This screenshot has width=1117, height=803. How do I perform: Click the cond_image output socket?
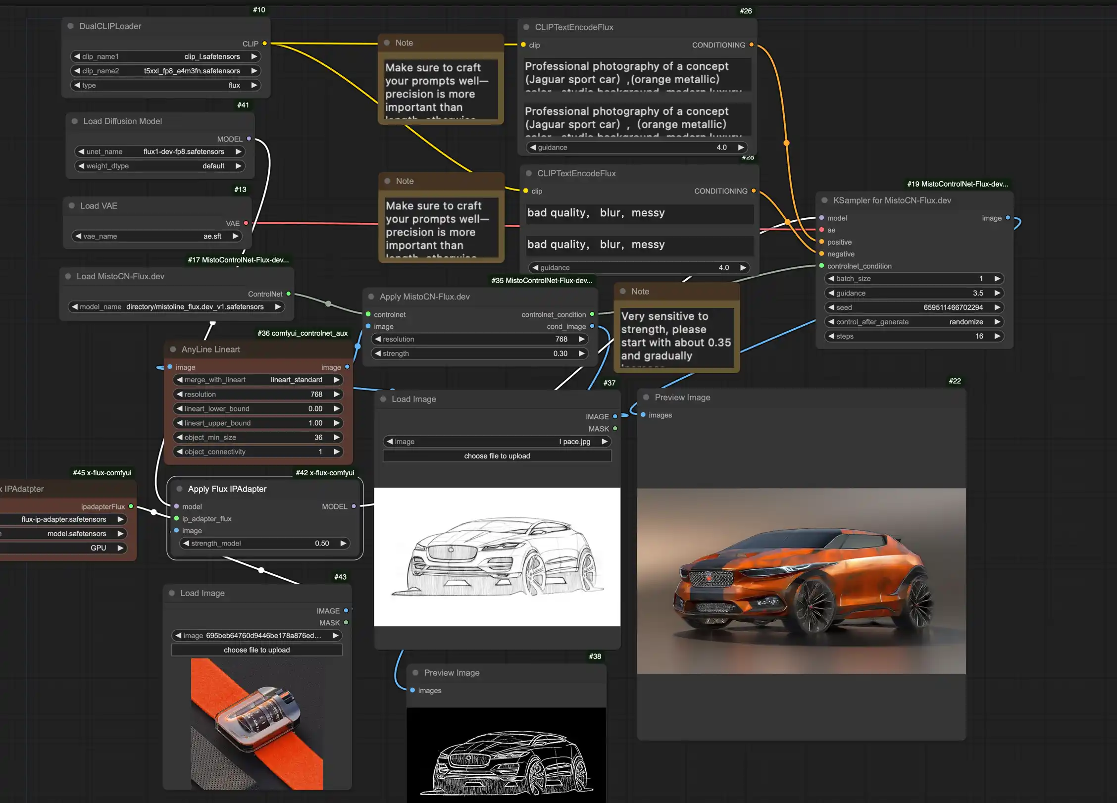[x=592, y=326]
